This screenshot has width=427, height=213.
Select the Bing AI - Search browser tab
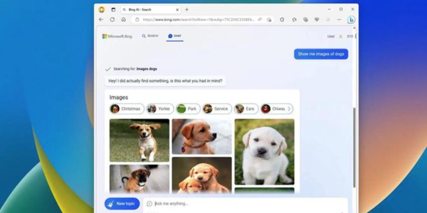pos(151,10)
